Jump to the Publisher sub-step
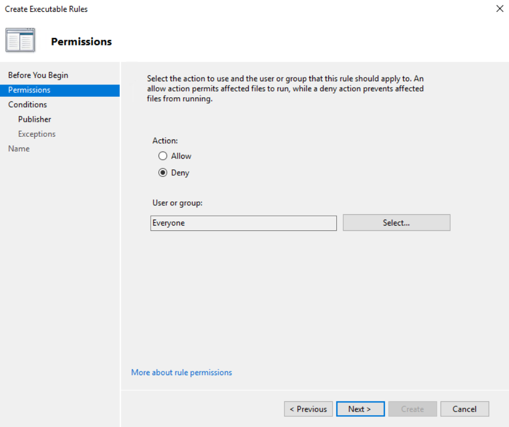 (x=35, y=119)
